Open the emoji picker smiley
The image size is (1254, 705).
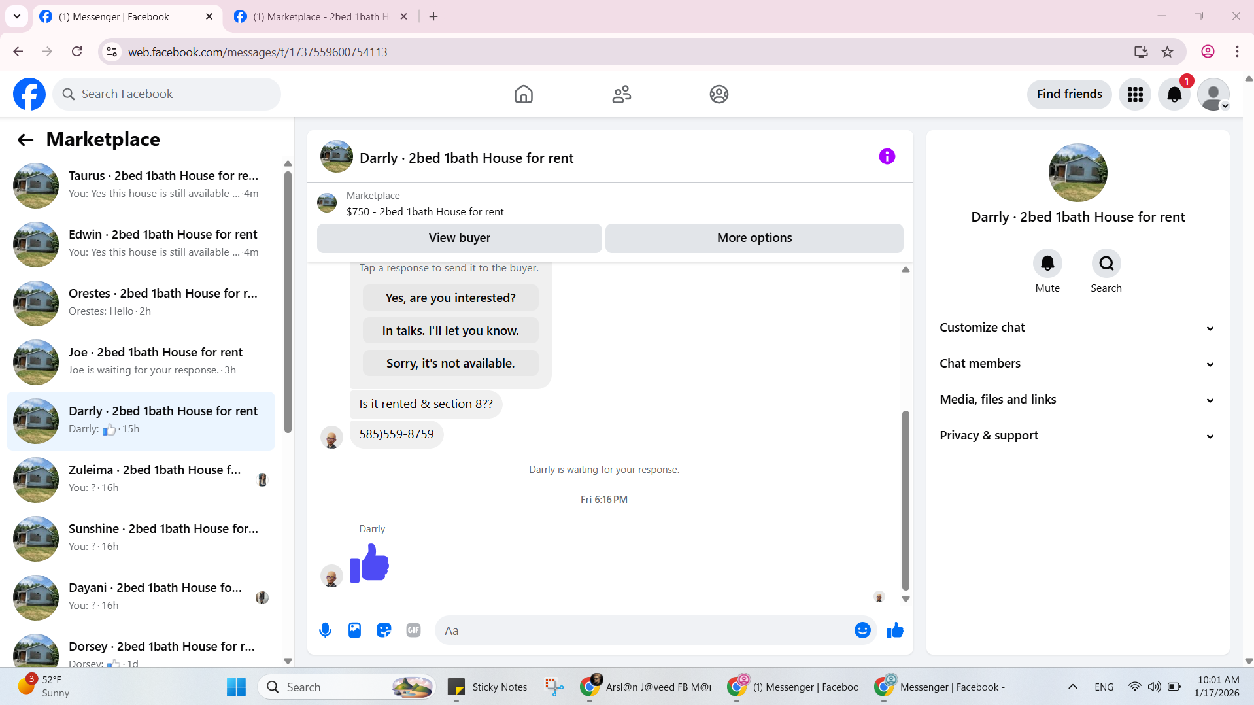[862, 630]
